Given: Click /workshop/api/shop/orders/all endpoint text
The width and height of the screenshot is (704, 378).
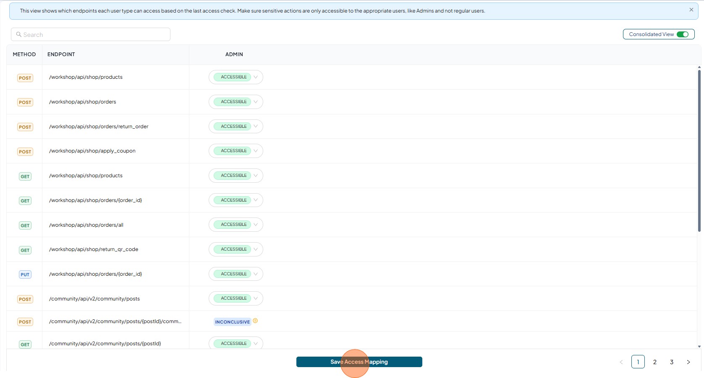Looking at the screenshot, I should tap(86, 225).
